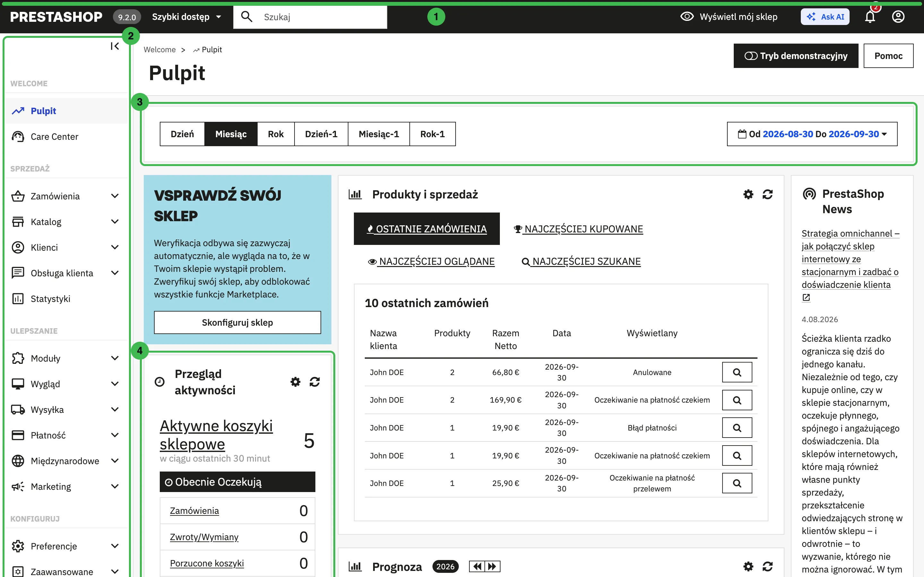
Task: Open the Aktywne koszyki sklepowe link
Action: [x=216, y=435]
